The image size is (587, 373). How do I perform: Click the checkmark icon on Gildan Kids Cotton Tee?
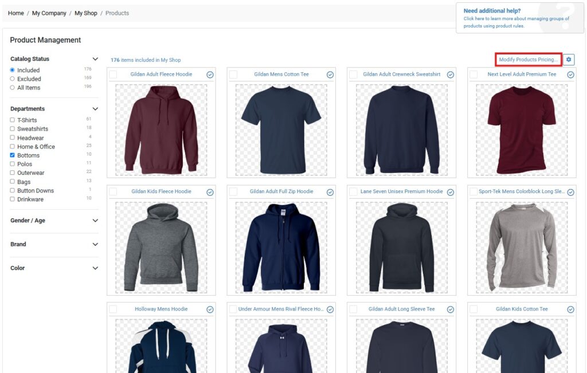pos(570,309)
